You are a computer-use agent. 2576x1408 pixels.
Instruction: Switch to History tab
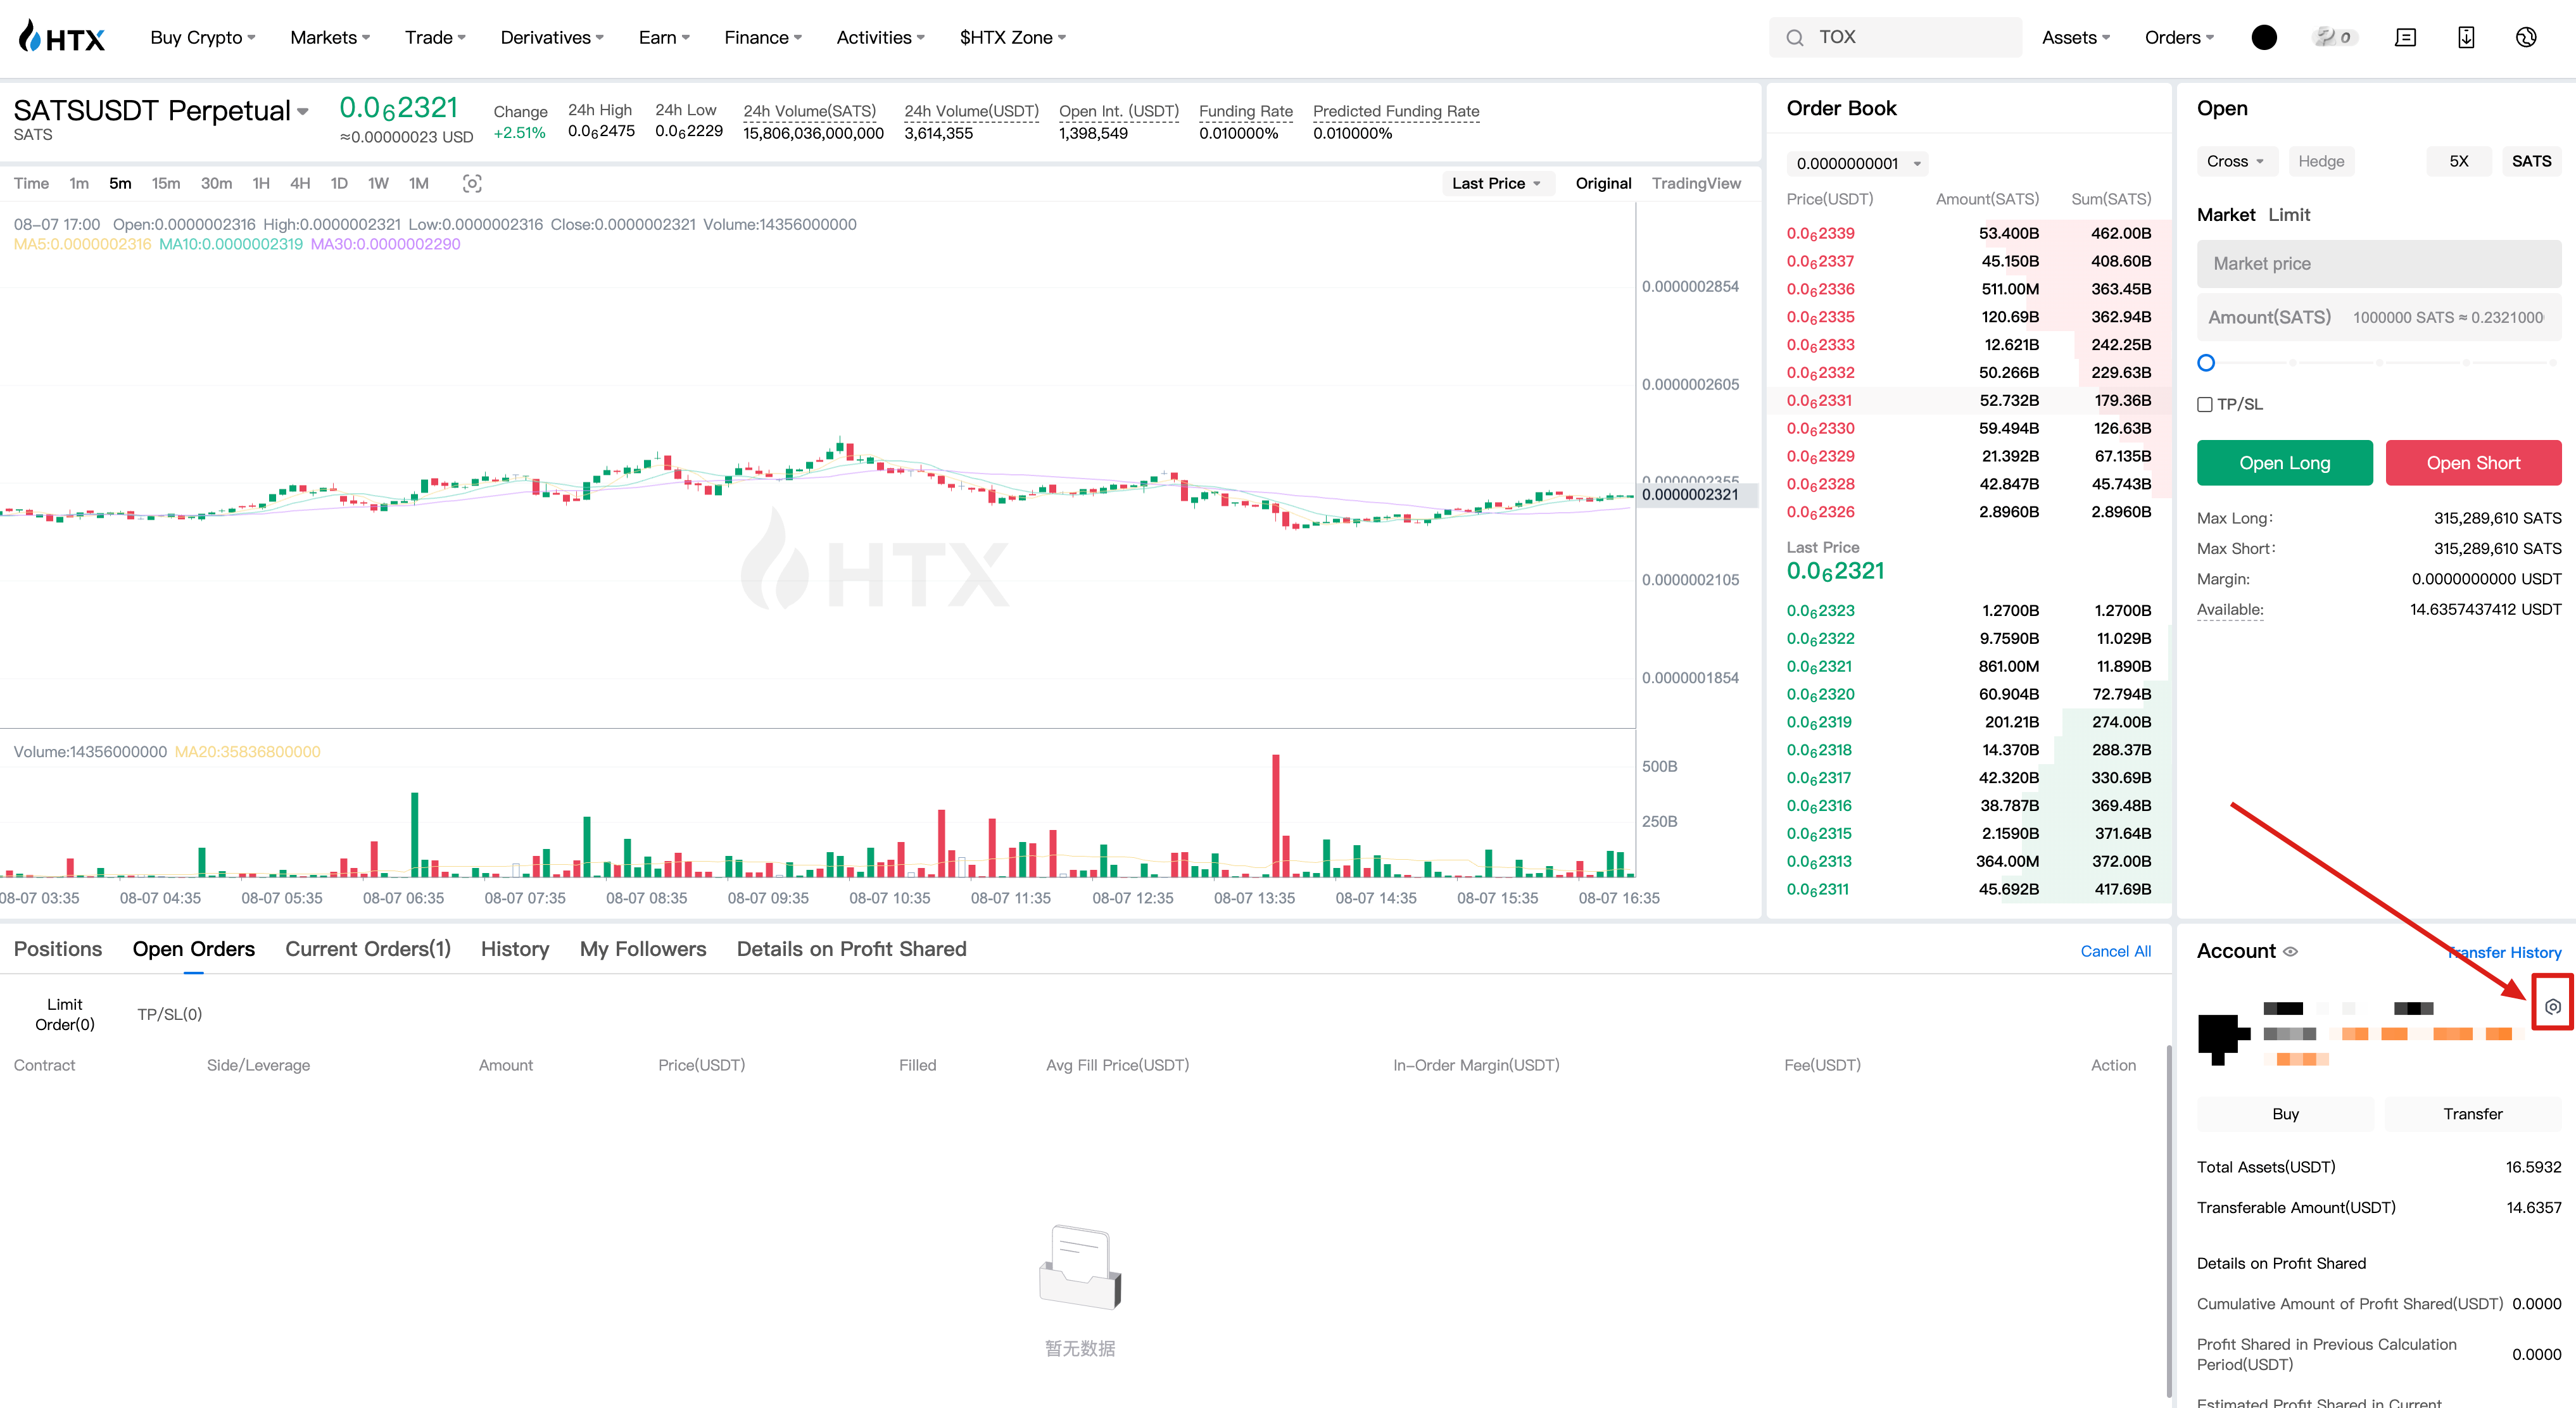click(515, 949)
